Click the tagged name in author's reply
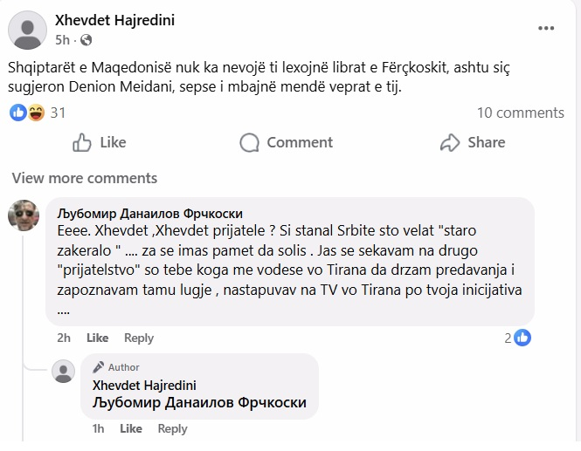 point(199,402)
